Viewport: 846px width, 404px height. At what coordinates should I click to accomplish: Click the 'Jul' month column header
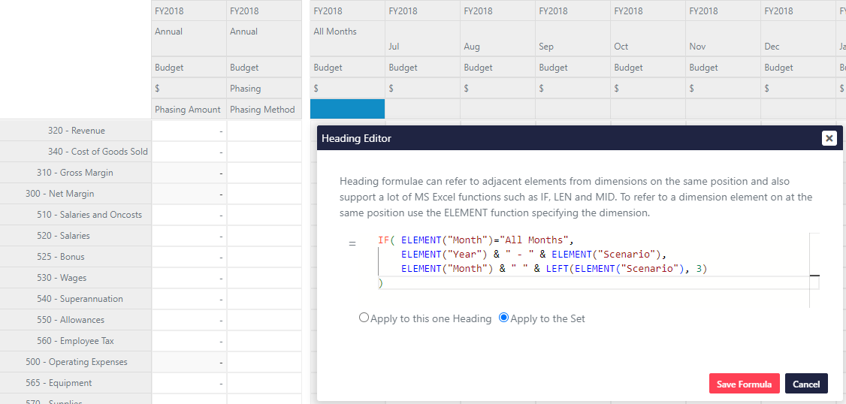point(394,47)
